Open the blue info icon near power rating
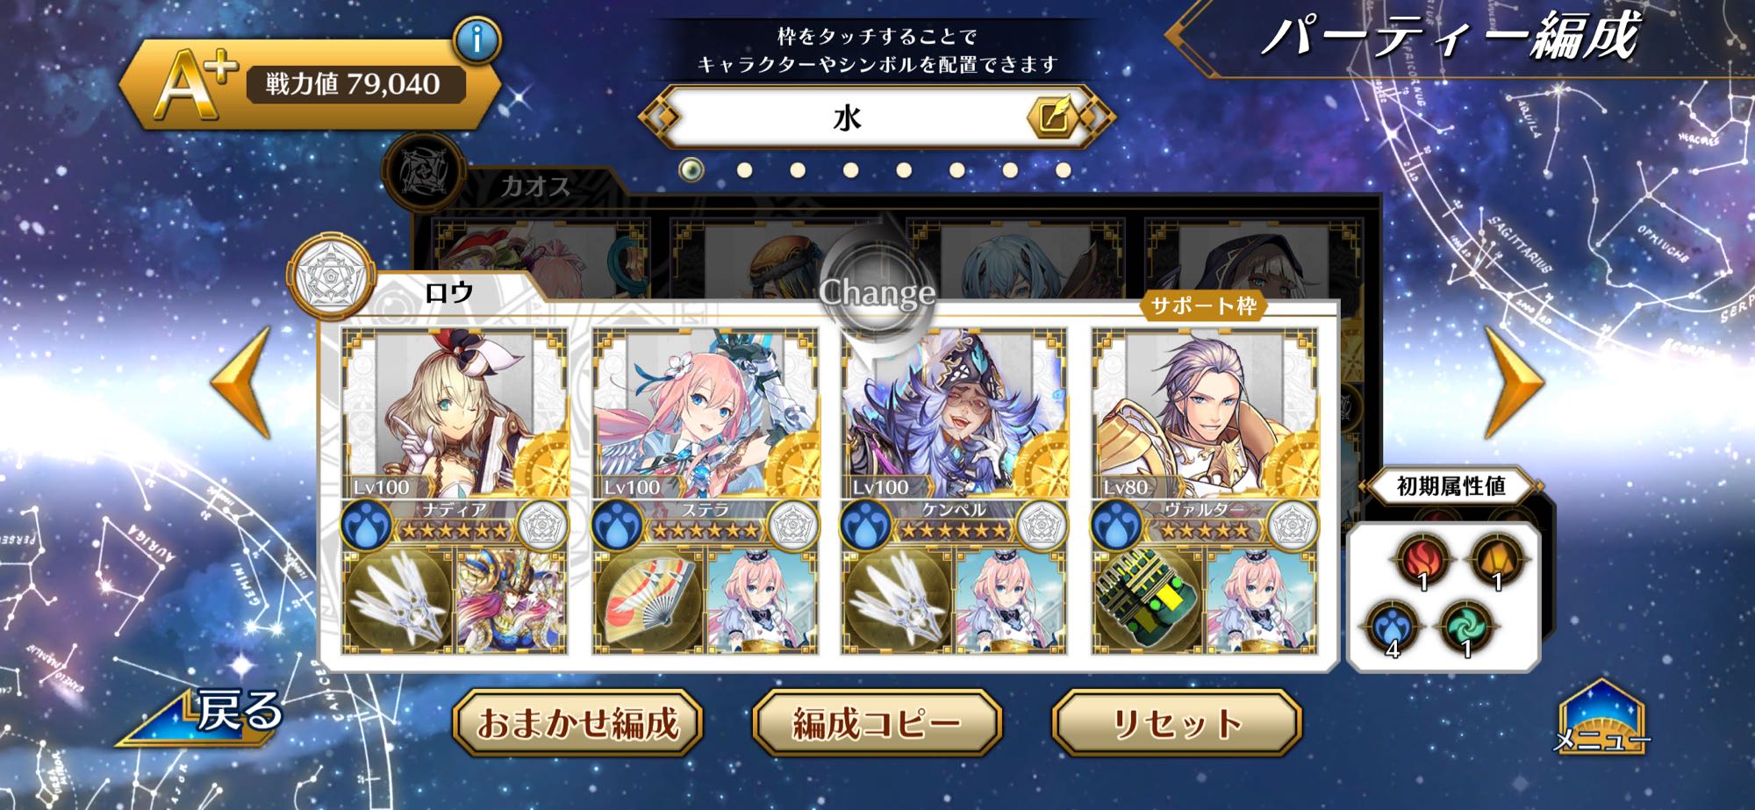 [478, 40]
